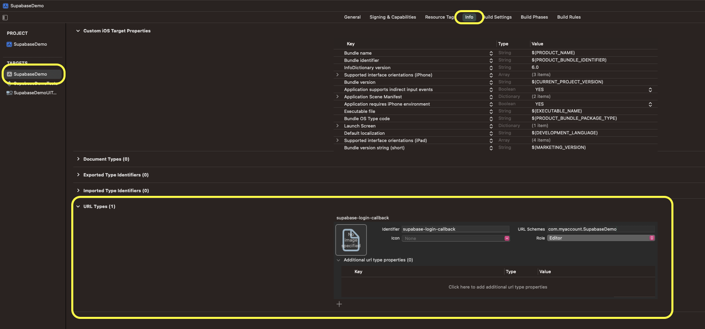This screenshot has height=329, width=705.
Task: Open YES dropdown for indirect input events
Action: pos(650,90)
